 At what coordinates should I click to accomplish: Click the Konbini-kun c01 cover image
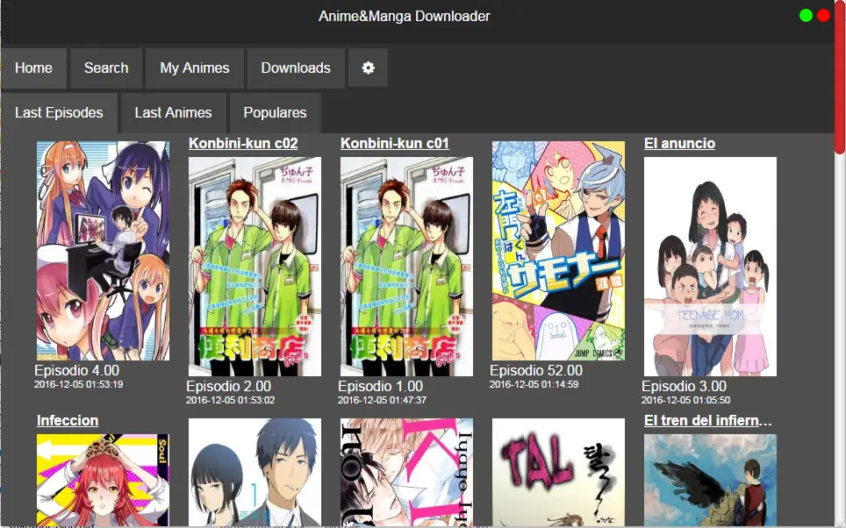tap(407, 267)
